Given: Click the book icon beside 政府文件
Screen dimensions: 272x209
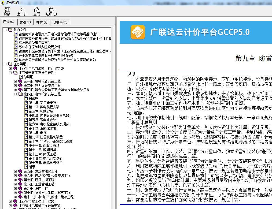Looking at the screenshot, I should coord(10,30).
